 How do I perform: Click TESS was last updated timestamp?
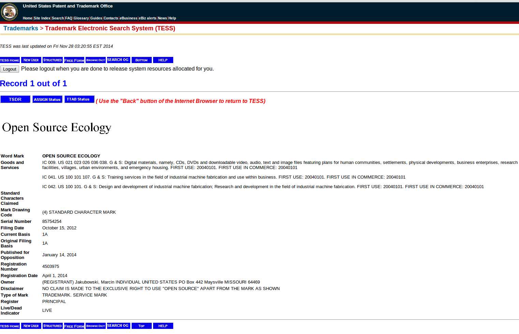(x=56, y=46)
